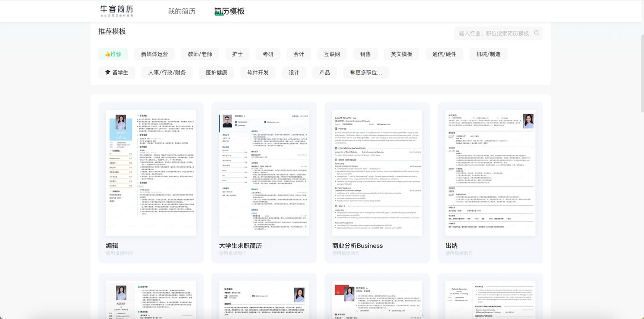Open the 出纳 resume template thumbnail
644x319 pixels.
tap(490, 173)
